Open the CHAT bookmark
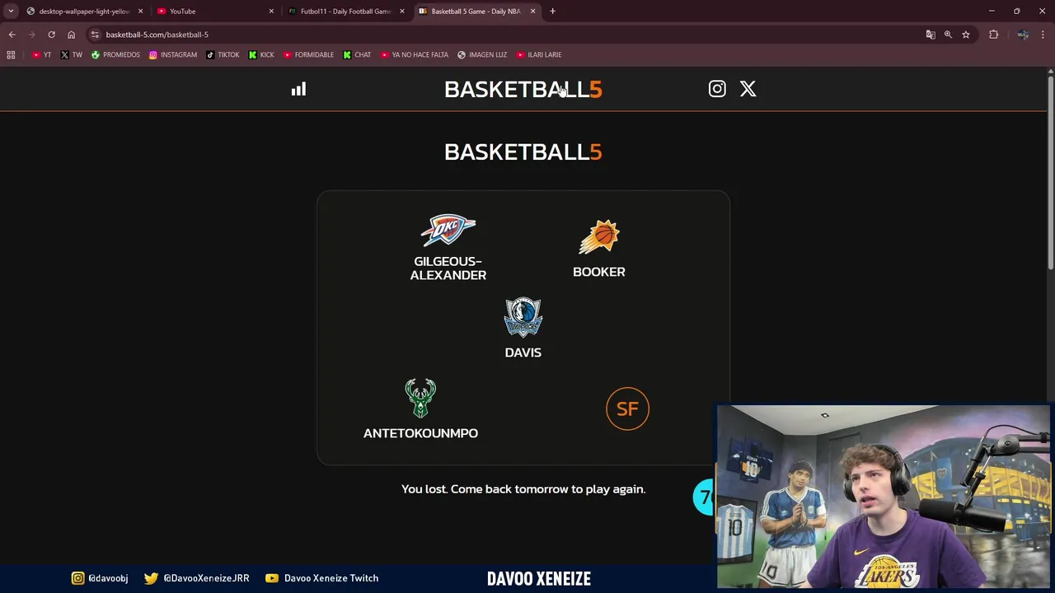This screenshot has width=1055, height=593. 357,54
